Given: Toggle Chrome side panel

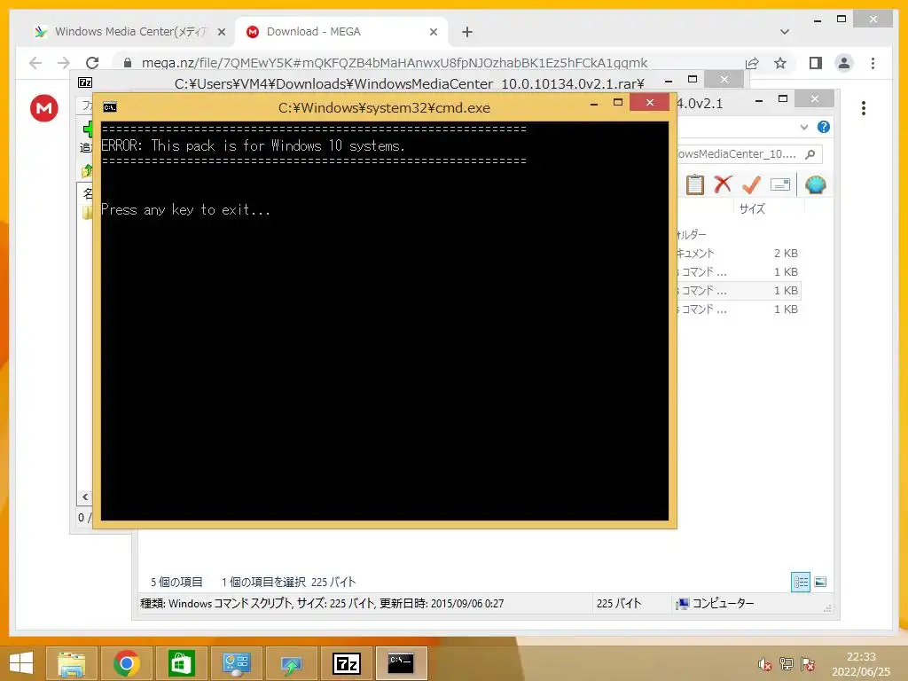Looking at the screenshot, I should coord(816,63).
